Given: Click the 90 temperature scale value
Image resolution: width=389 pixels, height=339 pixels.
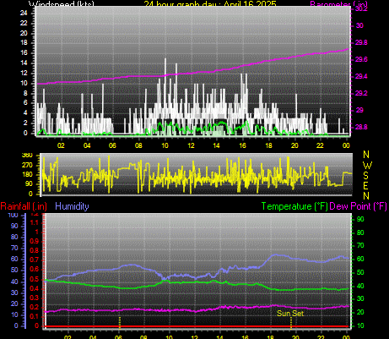Looking at the screenshot, I should (360, 219).
